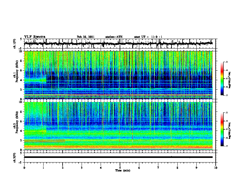Screen dimensions: 243x188
Task: Click inside the ch.2 spectrogram panel
Action: [118, 126]
